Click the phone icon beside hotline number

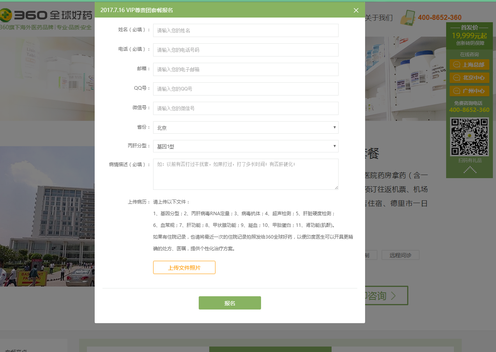pyautogui.click(x=408, y=18)
